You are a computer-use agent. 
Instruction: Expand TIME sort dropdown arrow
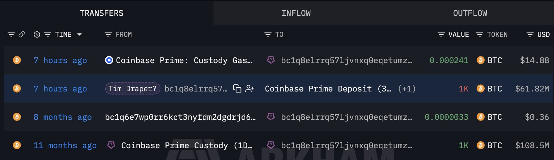tap(80, 34)
